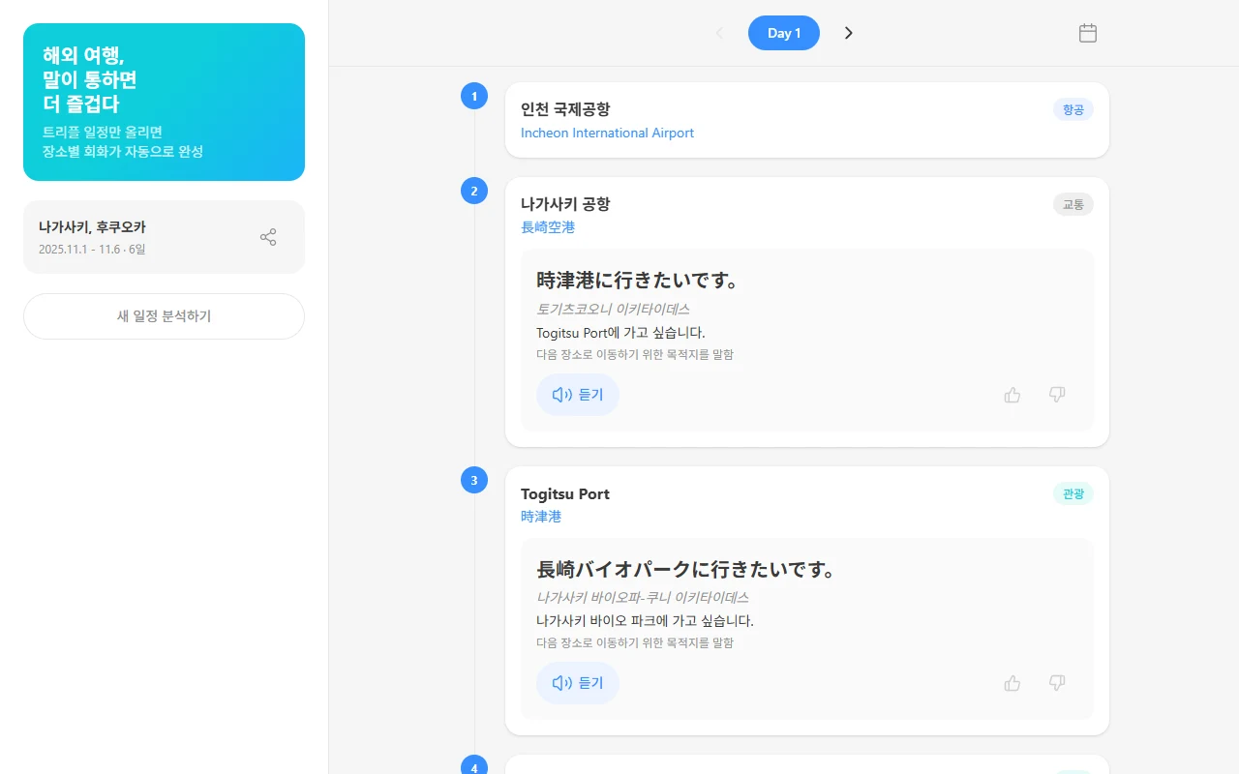The width and height of the screenshot is (1239, 774).
Task: Click the 나가사키 공항 title
Action: 565,204
